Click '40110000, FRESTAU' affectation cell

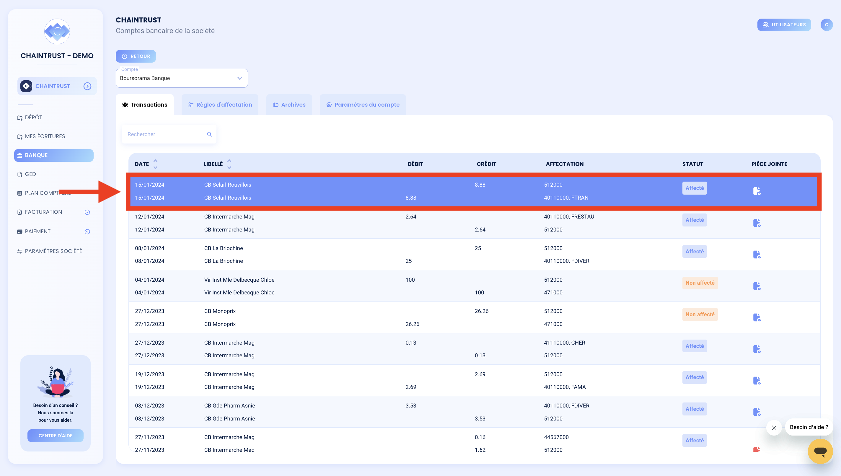pos(569,217)
